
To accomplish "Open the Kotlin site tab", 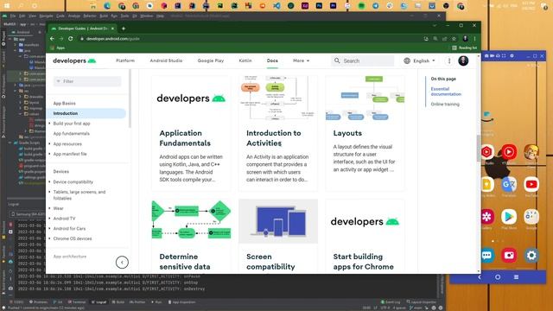I will tap(245, 60).
